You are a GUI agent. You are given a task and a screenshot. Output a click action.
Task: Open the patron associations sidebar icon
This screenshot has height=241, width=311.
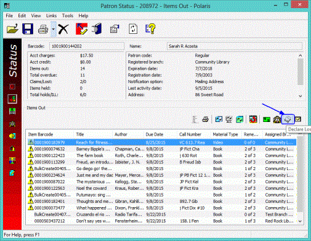tap(12, 161)
